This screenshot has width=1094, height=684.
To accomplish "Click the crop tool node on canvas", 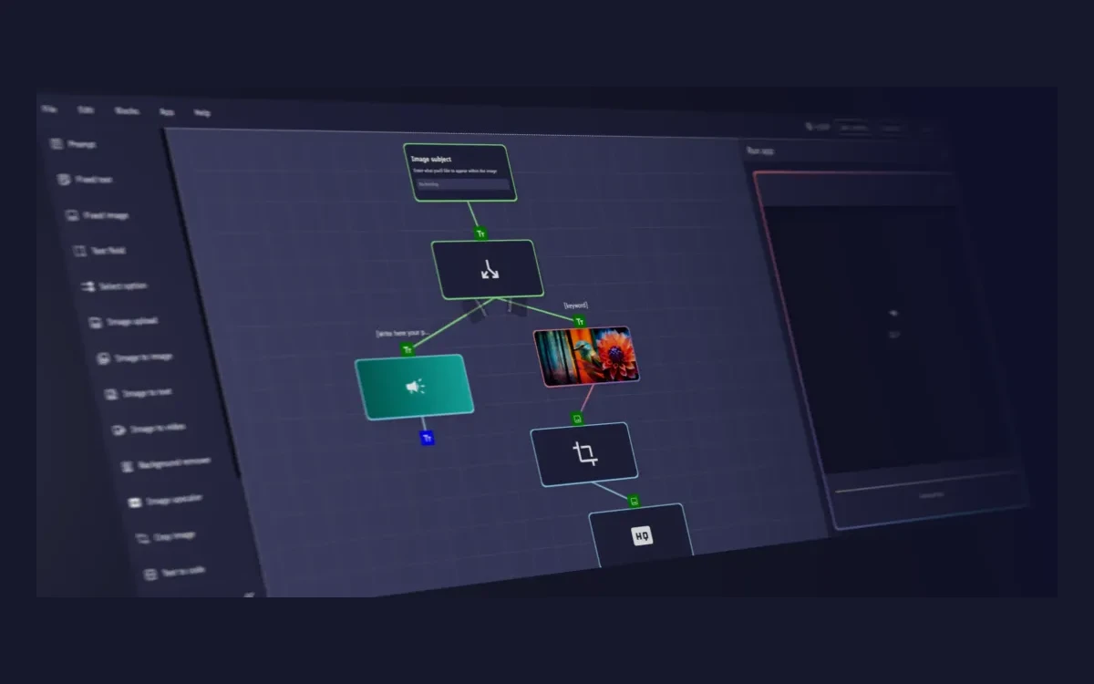I will click(x=584, y=453).
